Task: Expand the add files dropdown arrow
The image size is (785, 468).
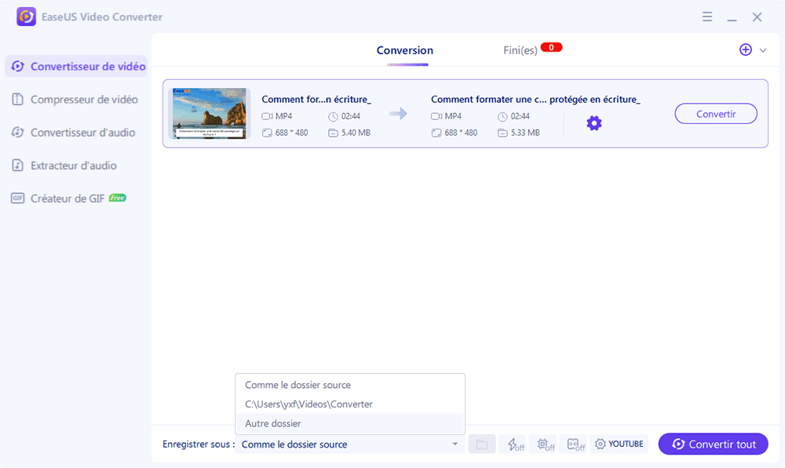Action: (x=759, y=49)
